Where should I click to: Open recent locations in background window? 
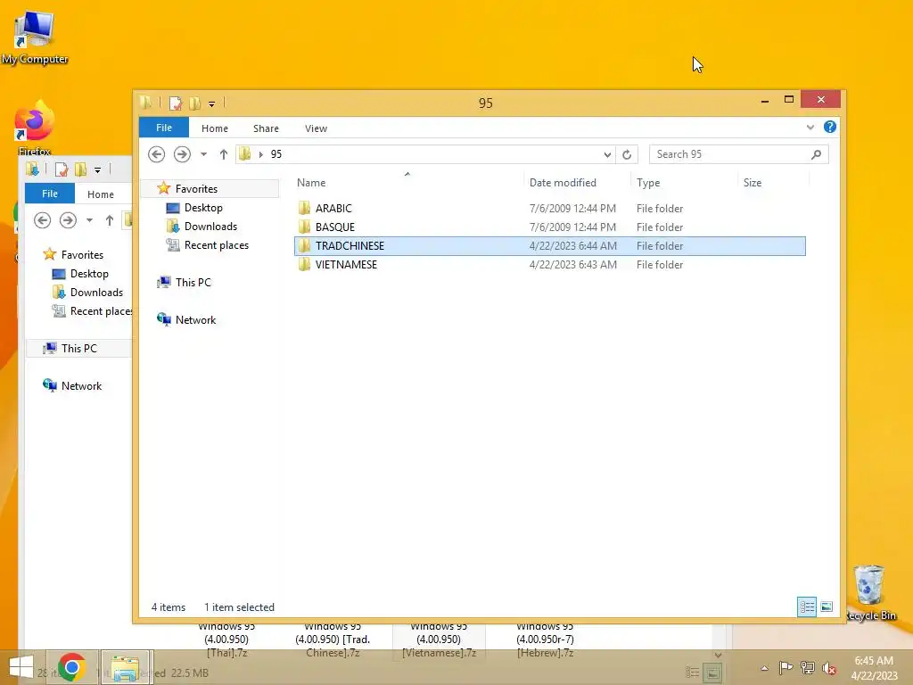[90, 220]
